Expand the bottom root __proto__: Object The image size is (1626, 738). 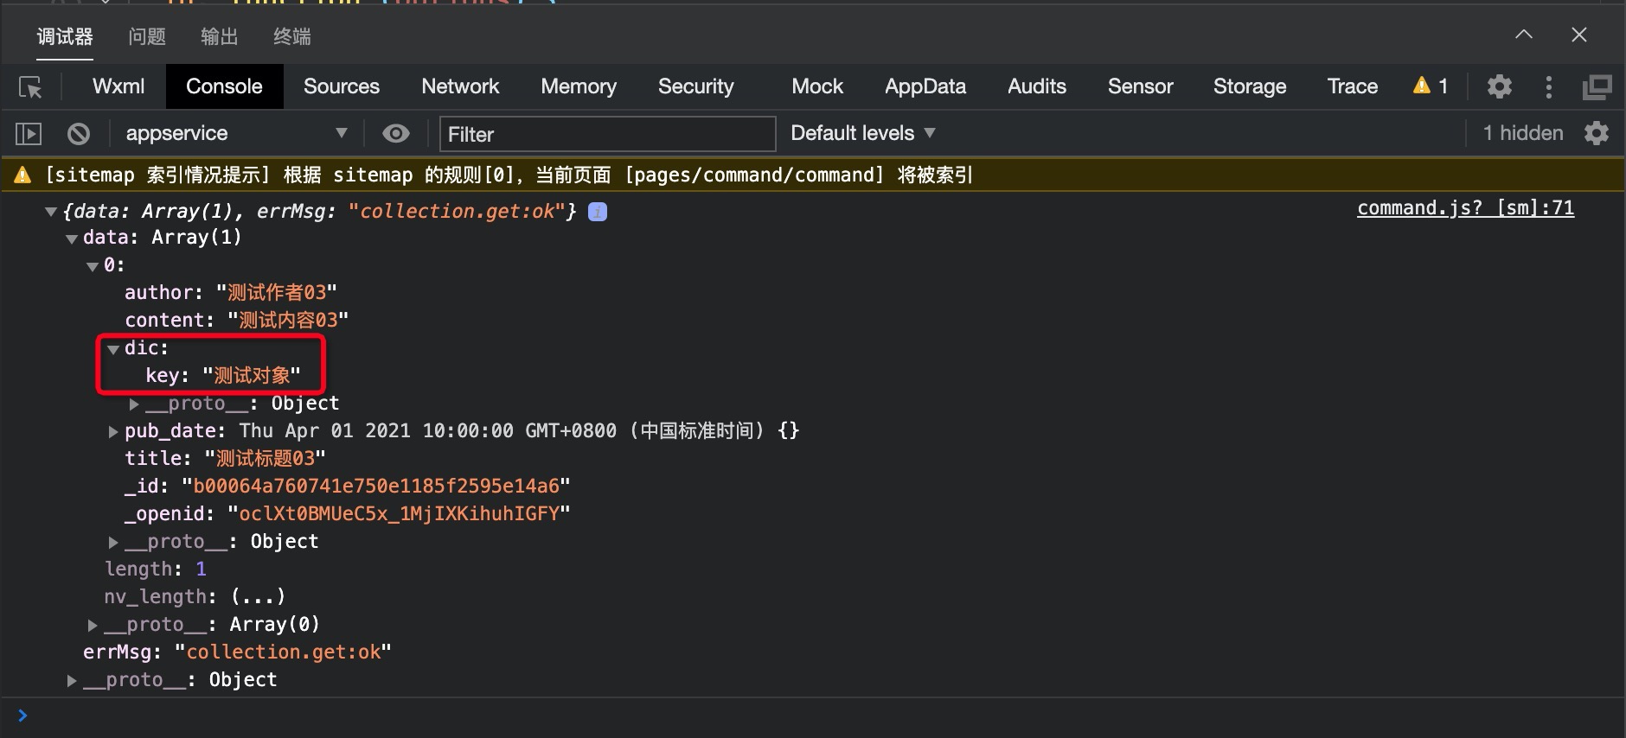(x=72, y=680)
